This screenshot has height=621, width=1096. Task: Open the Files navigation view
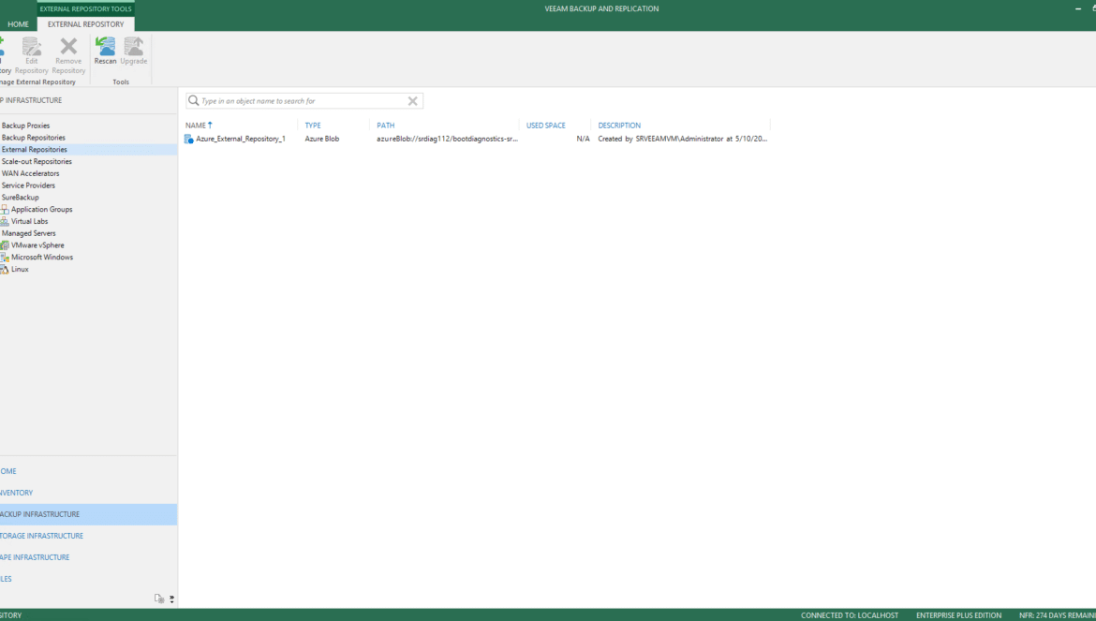6,579
